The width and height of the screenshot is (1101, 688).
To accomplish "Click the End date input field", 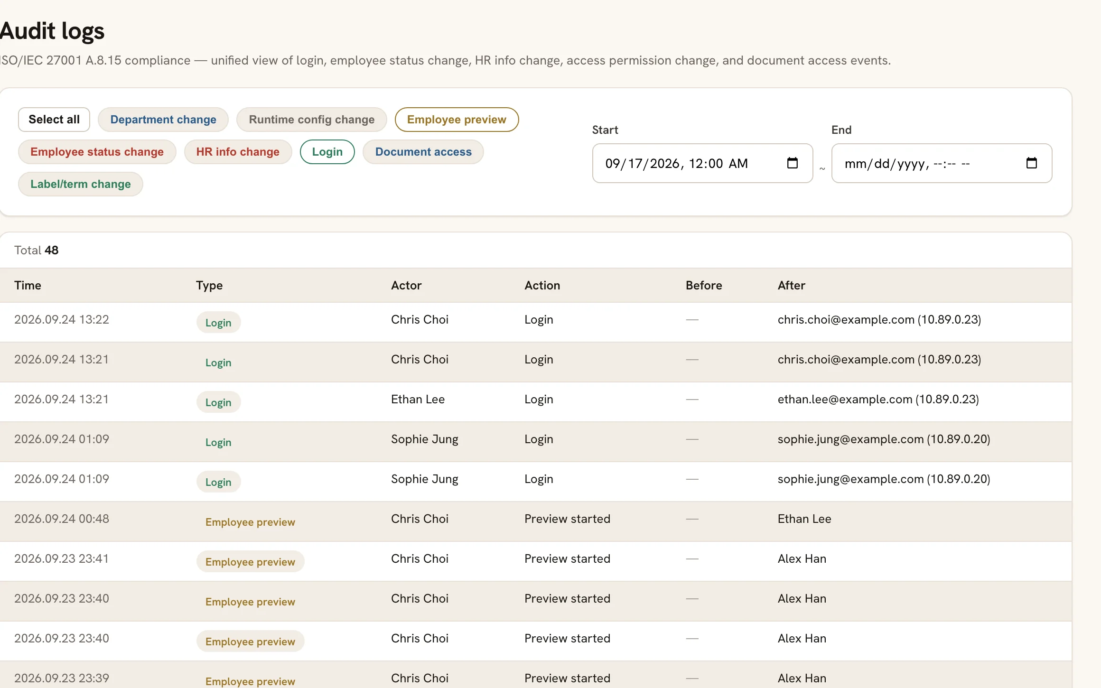I will pos(942,163).
